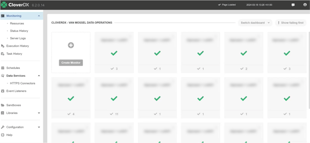Open the Help page
This screenshot has height=143, width=310.
(x=9, y=135)
